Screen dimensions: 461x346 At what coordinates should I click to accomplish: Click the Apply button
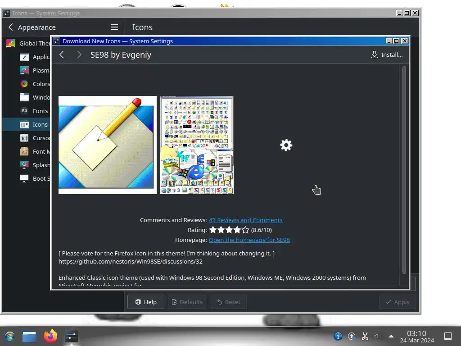[x=397, y=302]
